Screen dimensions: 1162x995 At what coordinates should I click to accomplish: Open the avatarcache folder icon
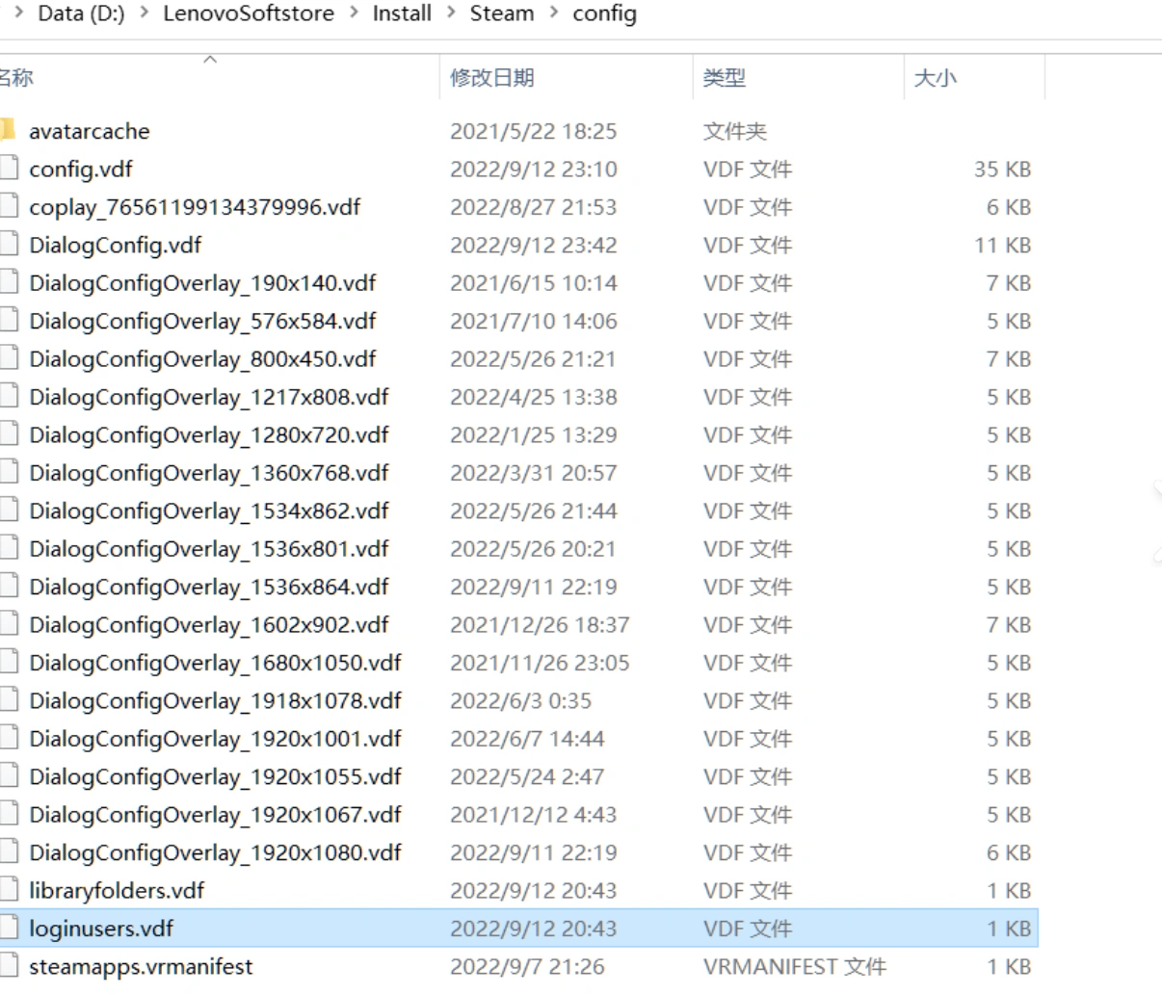(11, 131)
